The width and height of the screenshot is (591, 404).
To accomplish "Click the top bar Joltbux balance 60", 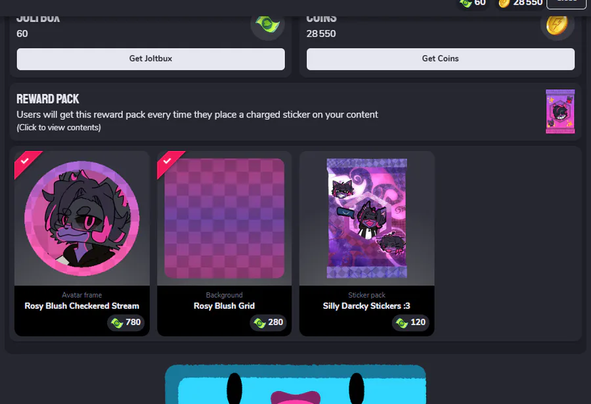I will pos(473,3).
